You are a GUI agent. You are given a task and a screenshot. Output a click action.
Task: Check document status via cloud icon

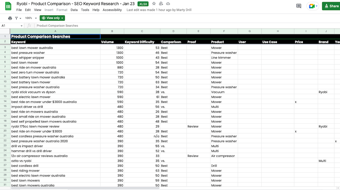(168, 4)
